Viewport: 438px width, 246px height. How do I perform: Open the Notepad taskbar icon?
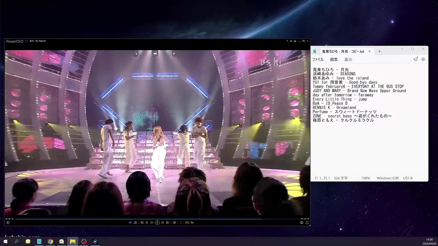pyautogui.click(x=39, y=242)
